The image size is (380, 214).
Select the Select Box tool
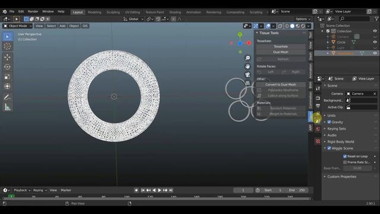(7, 36)
